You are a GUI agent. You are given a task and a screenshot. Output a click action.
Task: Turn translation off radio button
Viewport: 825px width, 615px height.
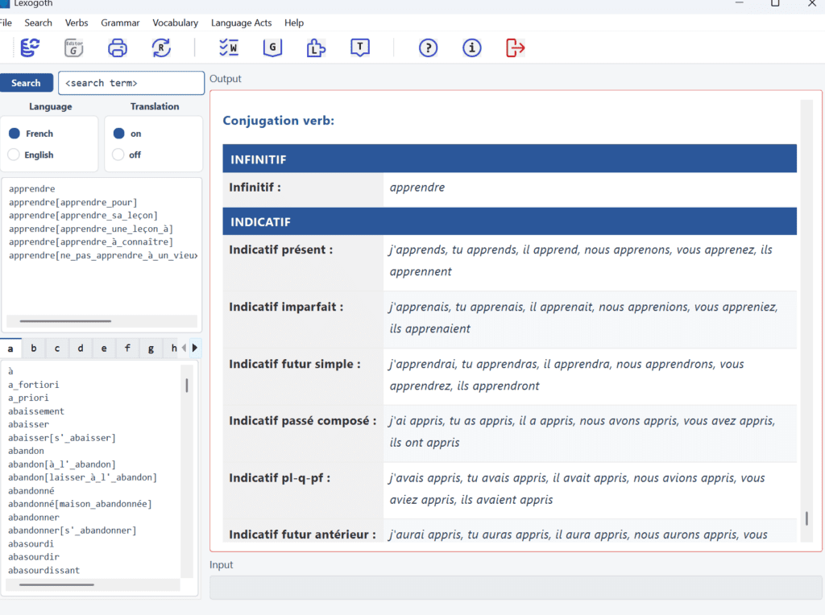119,155
